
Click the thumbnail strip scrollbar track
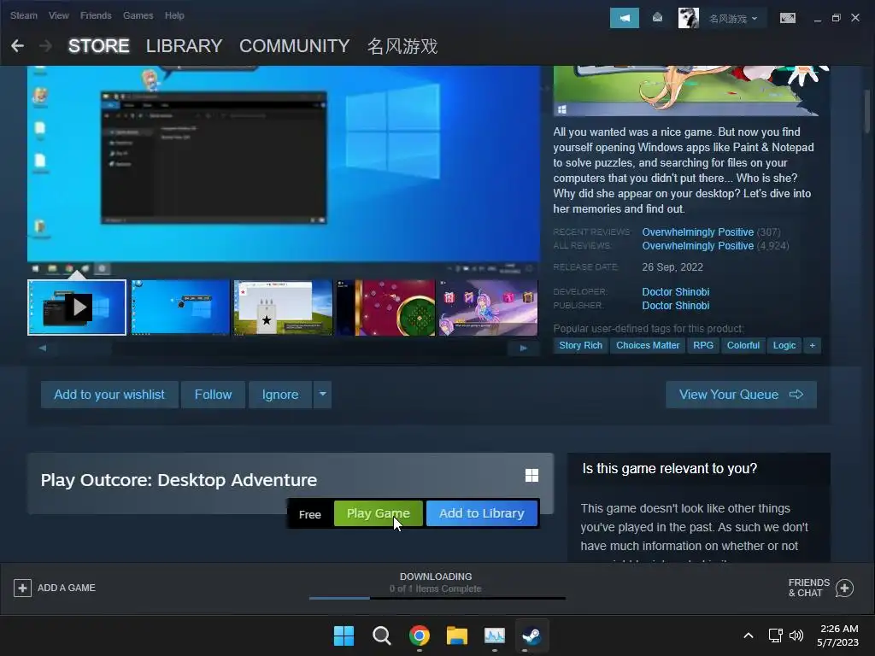tap(282, 348)
